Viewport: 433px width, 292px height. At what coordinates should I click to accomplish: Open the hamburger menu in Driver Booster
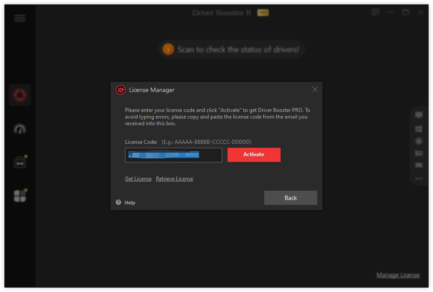coord(20,18)
